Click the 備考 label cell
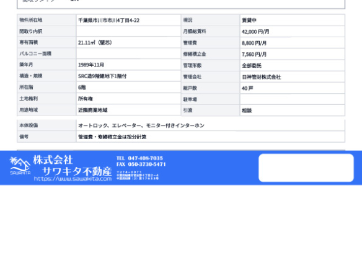362x272 pixels. (x=46, y=137)
